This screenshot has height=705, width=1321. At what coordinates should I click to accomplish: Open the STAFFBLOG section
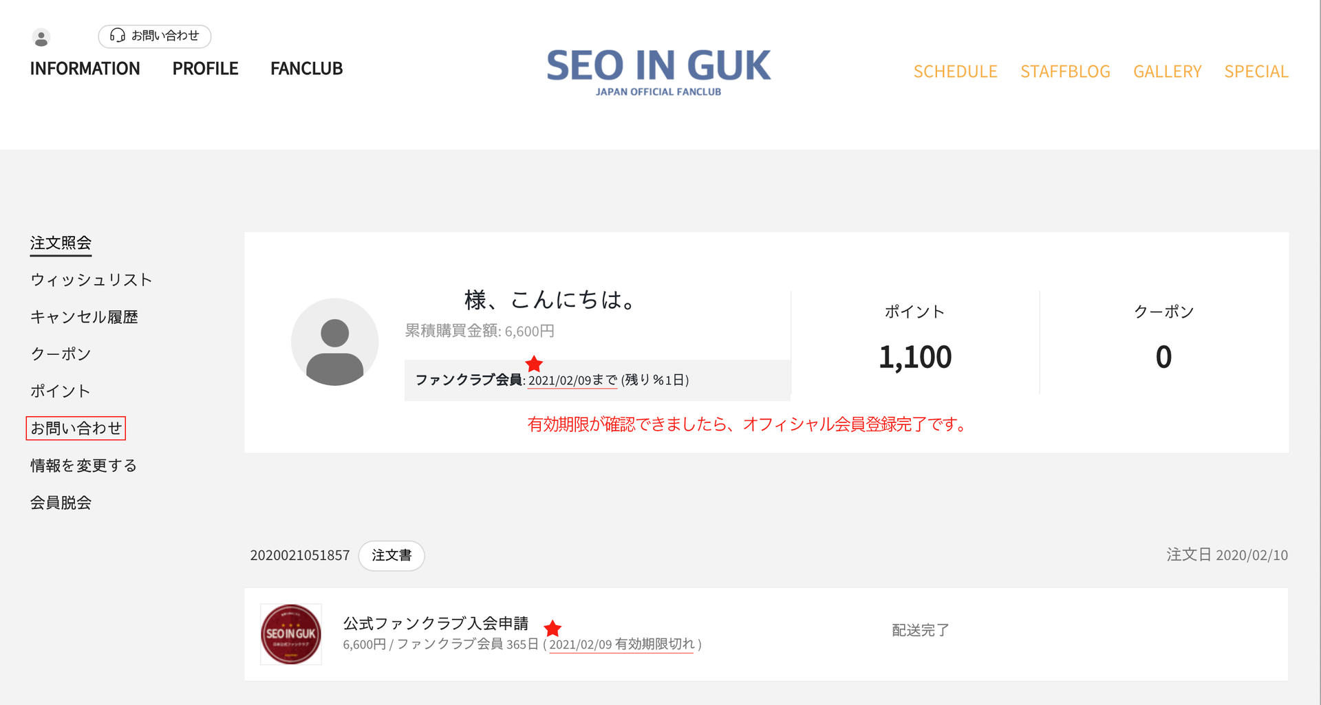[1065, 72]
